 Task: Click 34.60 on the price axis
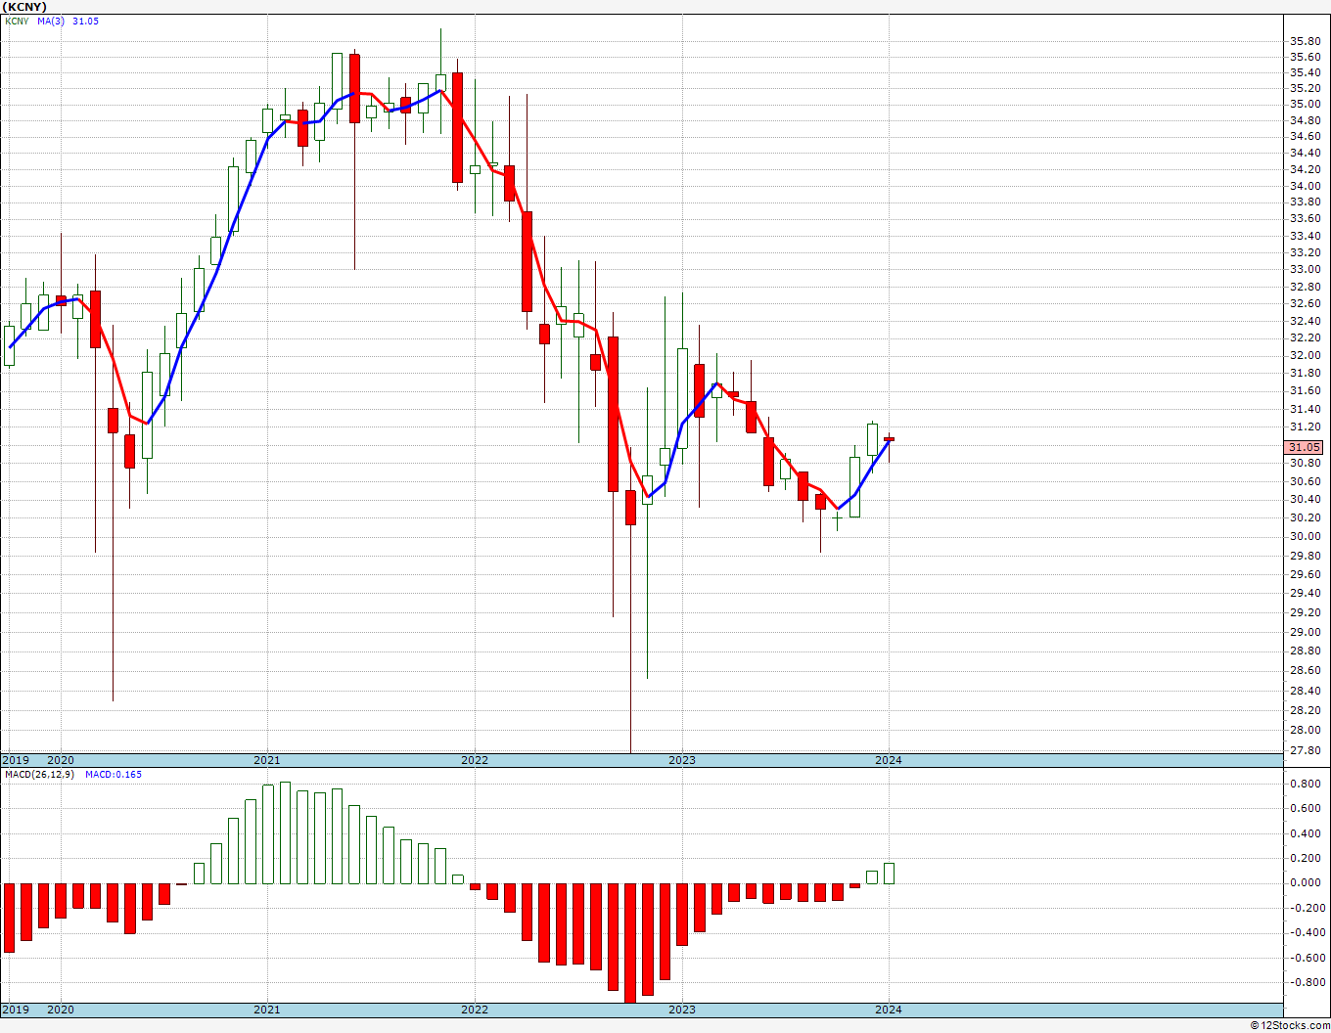pos(1305,137)
